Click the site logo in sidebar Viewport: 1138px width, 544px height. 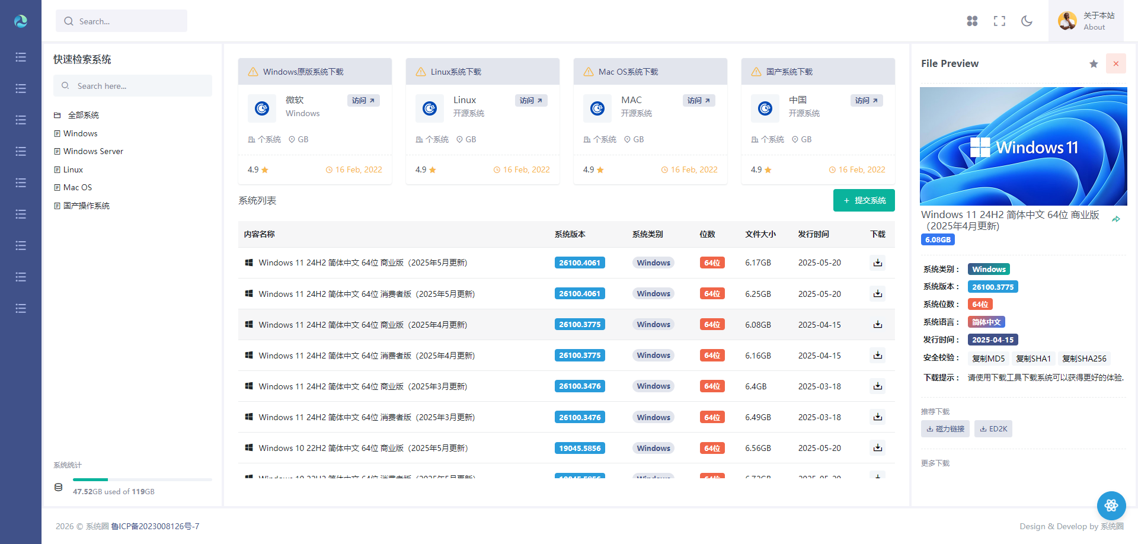tap(21, 21)
